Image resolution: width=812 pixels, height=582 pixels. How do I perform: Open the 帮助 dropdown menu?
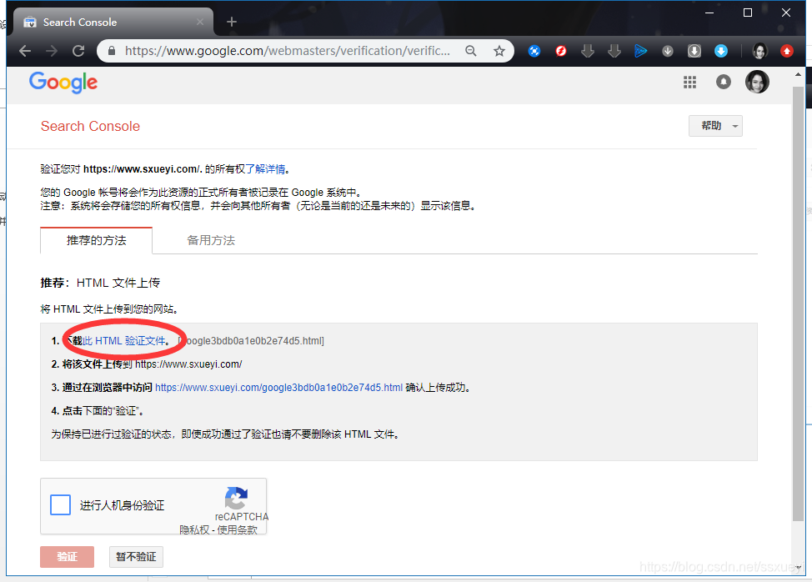(715, 126)
